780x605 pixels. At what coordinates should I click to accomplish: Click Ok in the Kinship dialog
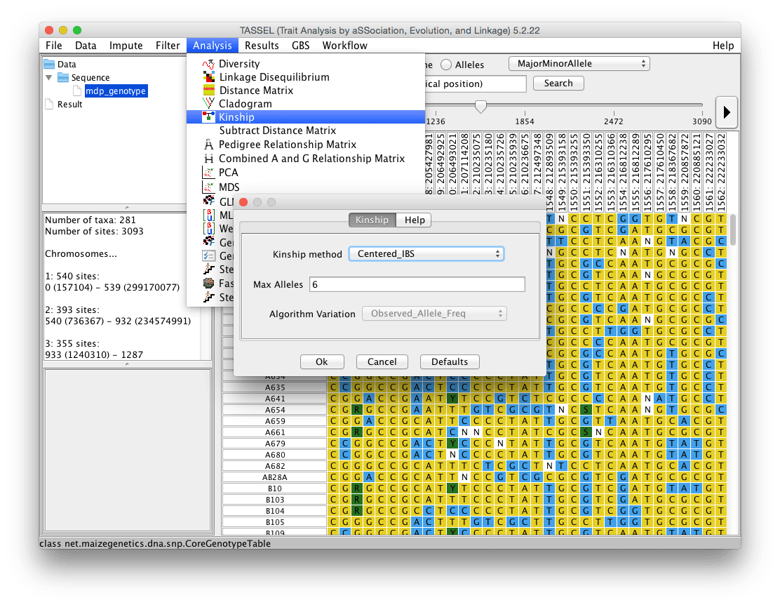click(x=322, y=361)
